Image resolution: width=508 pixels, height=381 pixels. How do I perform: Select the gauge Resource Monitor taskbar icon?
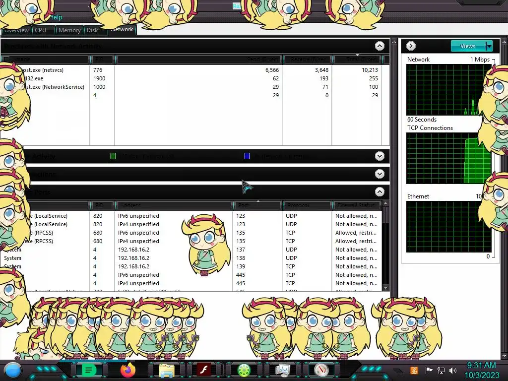pos(321,370)
